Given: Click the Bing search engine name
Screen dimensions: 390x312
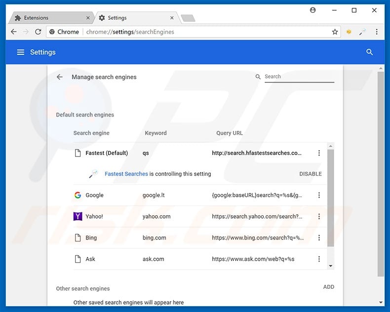Looking at the screenshot, I should click(x=91, y=238).
